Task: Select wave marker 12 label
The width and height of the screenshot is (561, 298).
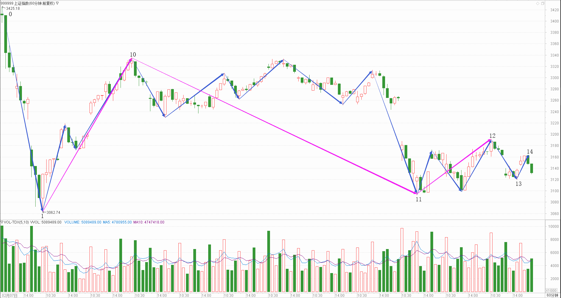Action: coord(492,136)
